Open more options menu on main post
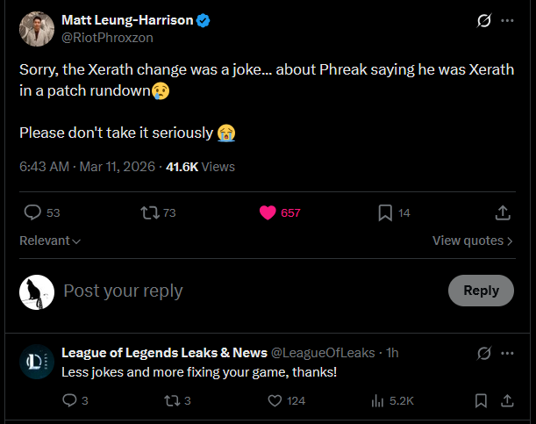This screenshot has width=536, height=424. click(x=507, y=20)
